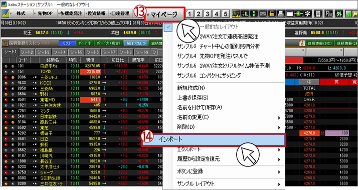Expand the エクスポート submenu
Viewport: 358px width, 190px height.
[228, 149]
